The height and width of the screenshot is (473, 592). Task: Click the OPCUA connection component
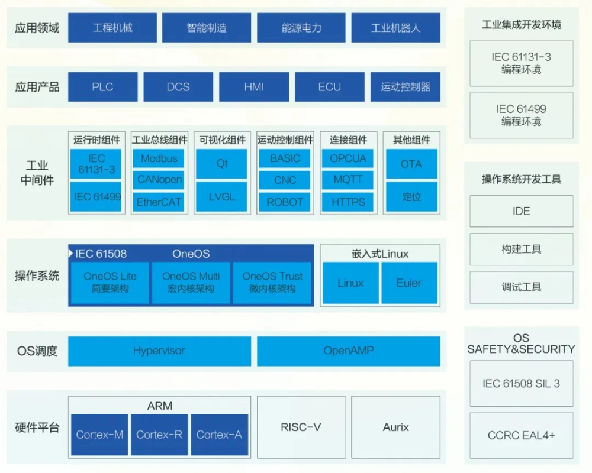pos(348,158)
